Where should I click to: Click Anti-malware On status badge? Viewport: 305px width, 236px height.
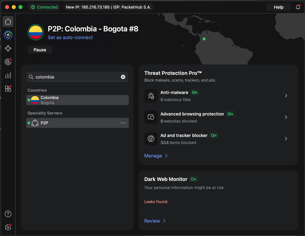coord(194,92)
